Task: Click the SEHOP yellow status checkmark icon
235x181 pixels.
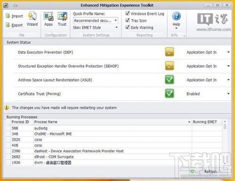Action: [x=169, y=66]
